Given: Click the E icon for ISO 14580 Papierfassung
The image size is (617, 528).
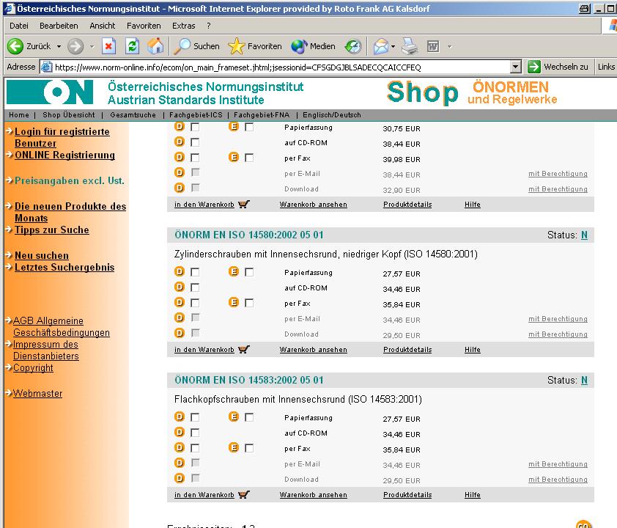Looking at the screenshot, I should [234, 271].
